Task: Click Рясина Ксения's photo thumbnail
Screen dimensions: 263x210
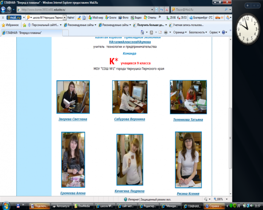Action: click(x=188, y=160)
